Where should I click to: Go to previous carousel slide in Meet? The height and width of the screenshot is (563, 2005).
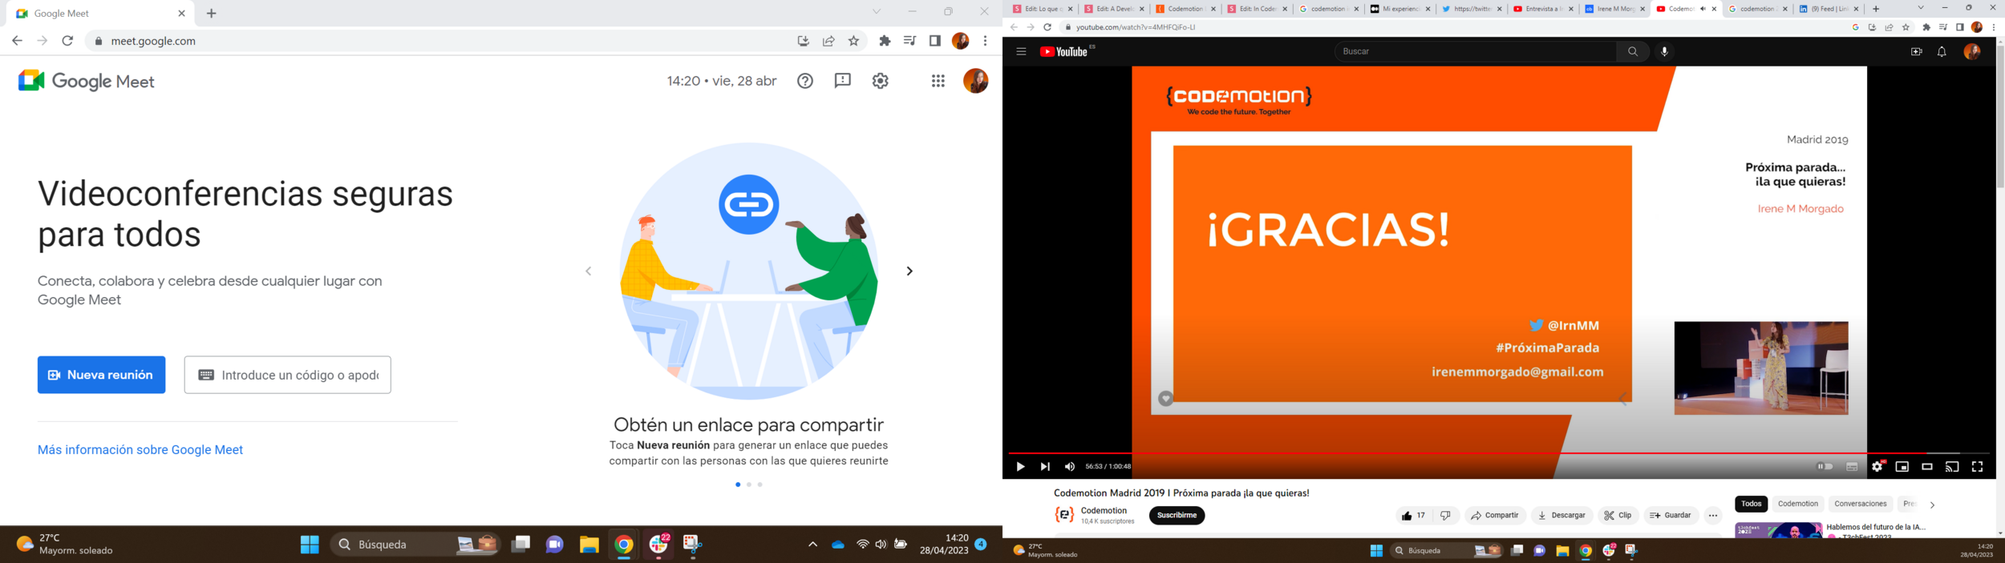coord(589,271)
